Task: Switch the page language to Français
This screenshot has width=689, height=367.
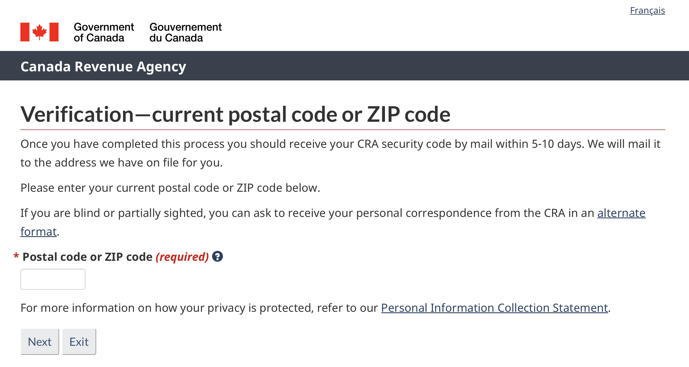Action: coord(647,10)
